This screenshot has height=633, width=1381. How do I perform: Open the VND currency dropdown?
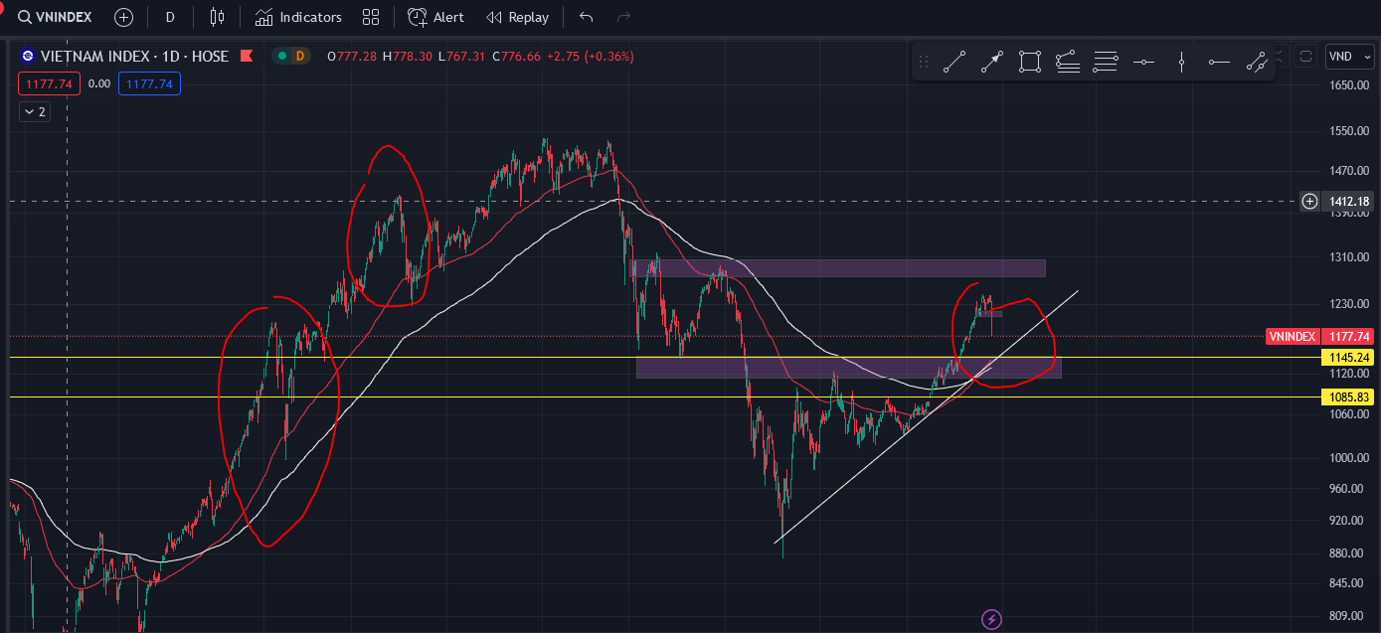click(1349, 57)
